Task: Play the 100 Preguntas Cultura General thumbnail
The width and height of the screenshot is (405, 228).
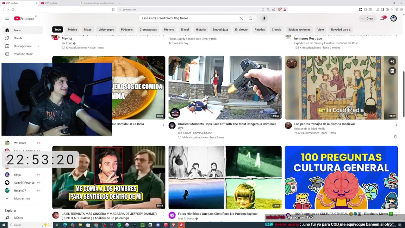Action: coord(341,177)
